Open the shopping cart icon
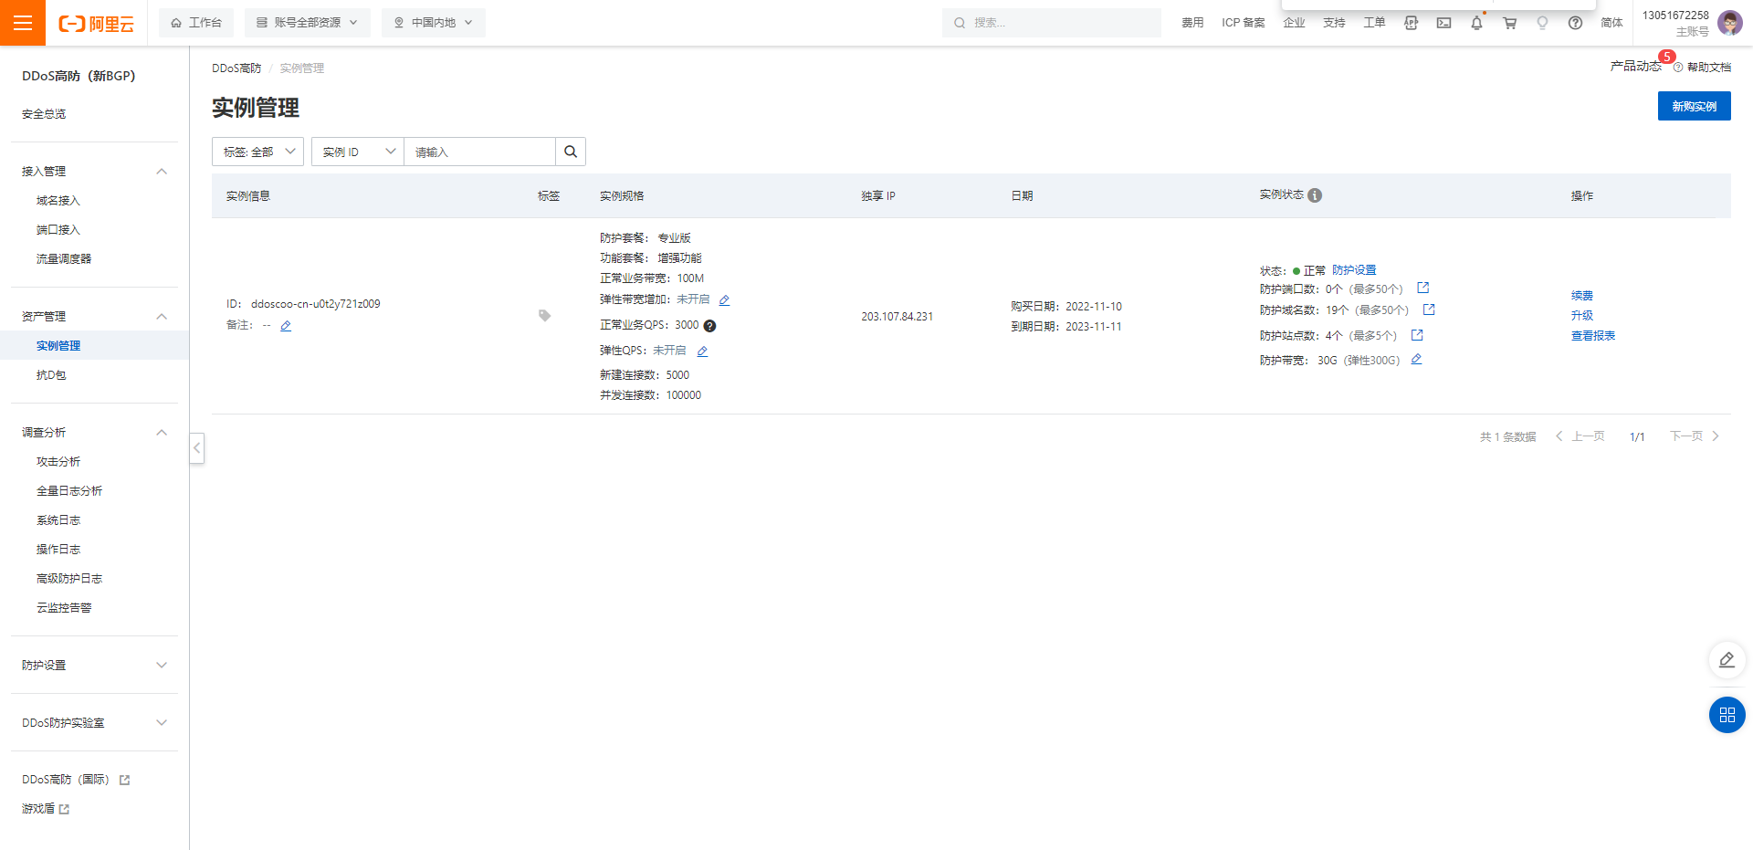This screenshot has height=850, width=1753. tap(1509, 23)
